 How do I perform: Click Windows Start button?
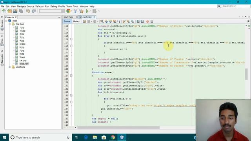click(x=4, y=137)
